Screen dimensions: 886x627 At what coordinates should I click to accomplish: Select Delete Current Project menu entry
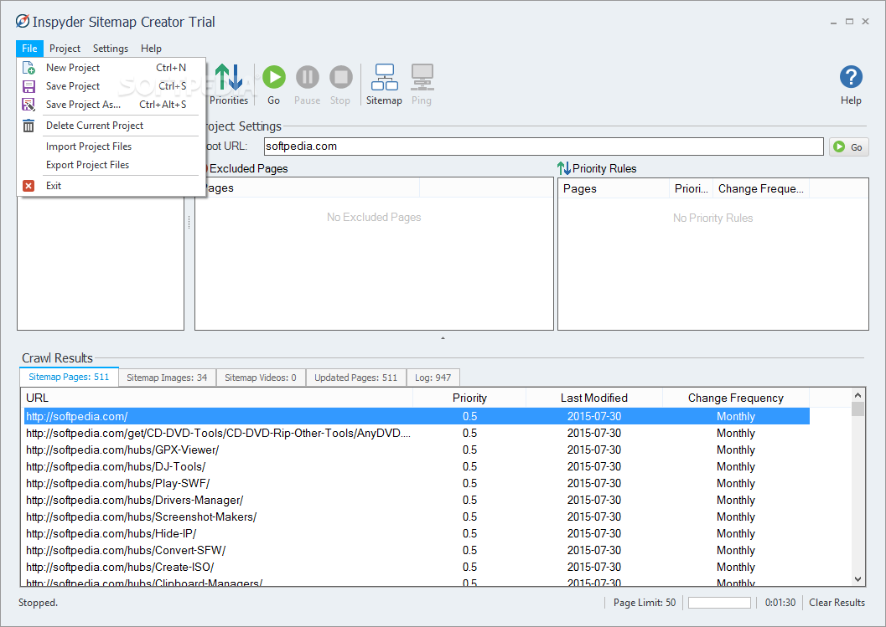click(x=111, y=126)
